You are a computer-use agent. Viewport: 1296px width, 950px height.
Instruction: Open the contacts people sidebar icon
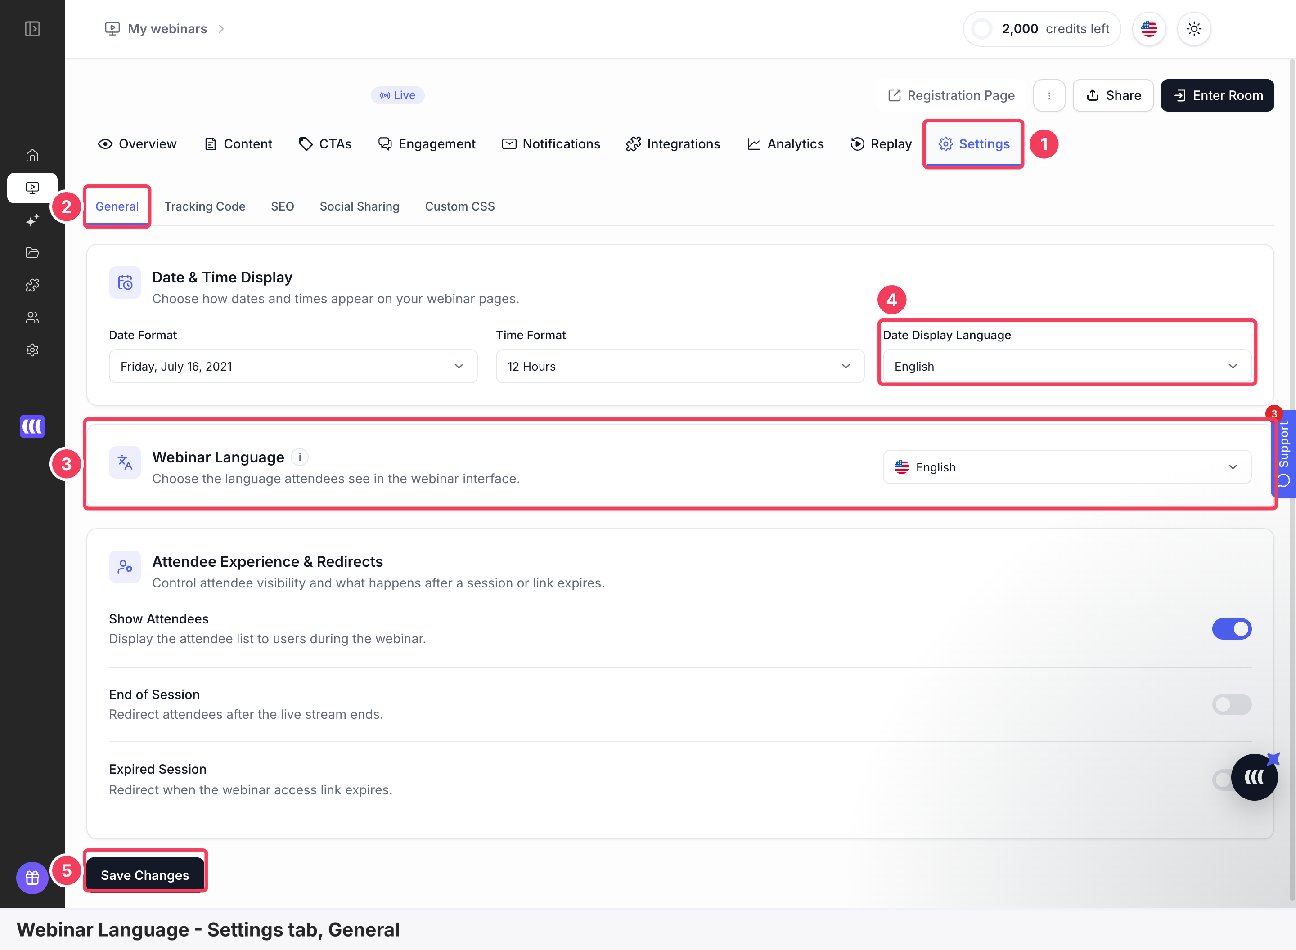pyautogui.click(x=32, y=318)
